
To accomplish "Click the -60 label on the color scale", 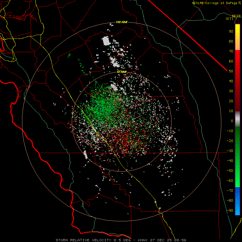I will click(x=230, y=181).
